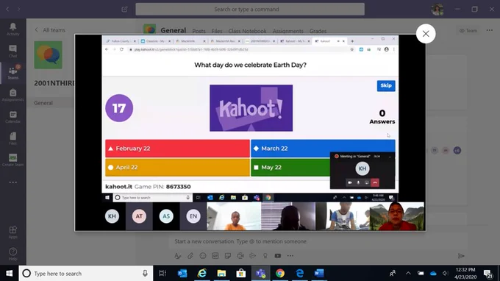Open Word from the taskbar
Viewport: 500px width, 281px height.
coord(319,274)
